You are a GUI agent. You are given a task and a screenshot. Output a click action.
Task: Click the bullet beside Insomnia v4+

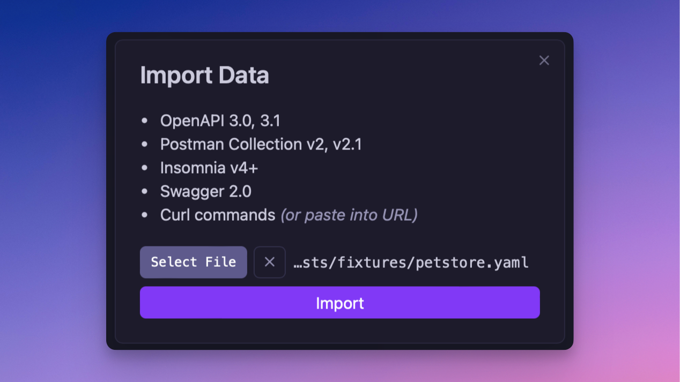pos(144,168)
